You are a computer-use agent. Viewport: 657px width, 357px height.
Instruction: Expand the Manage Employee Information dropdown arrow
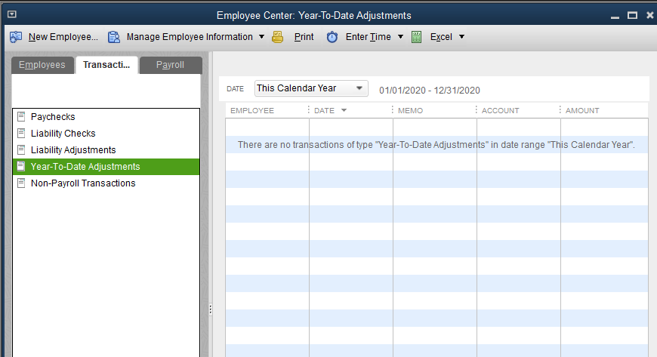(x=261, y=37)
